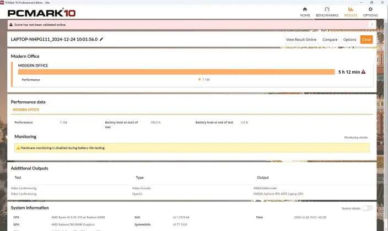Open the Monitoring details link
388x231 pixels.
tap(356, 137)
